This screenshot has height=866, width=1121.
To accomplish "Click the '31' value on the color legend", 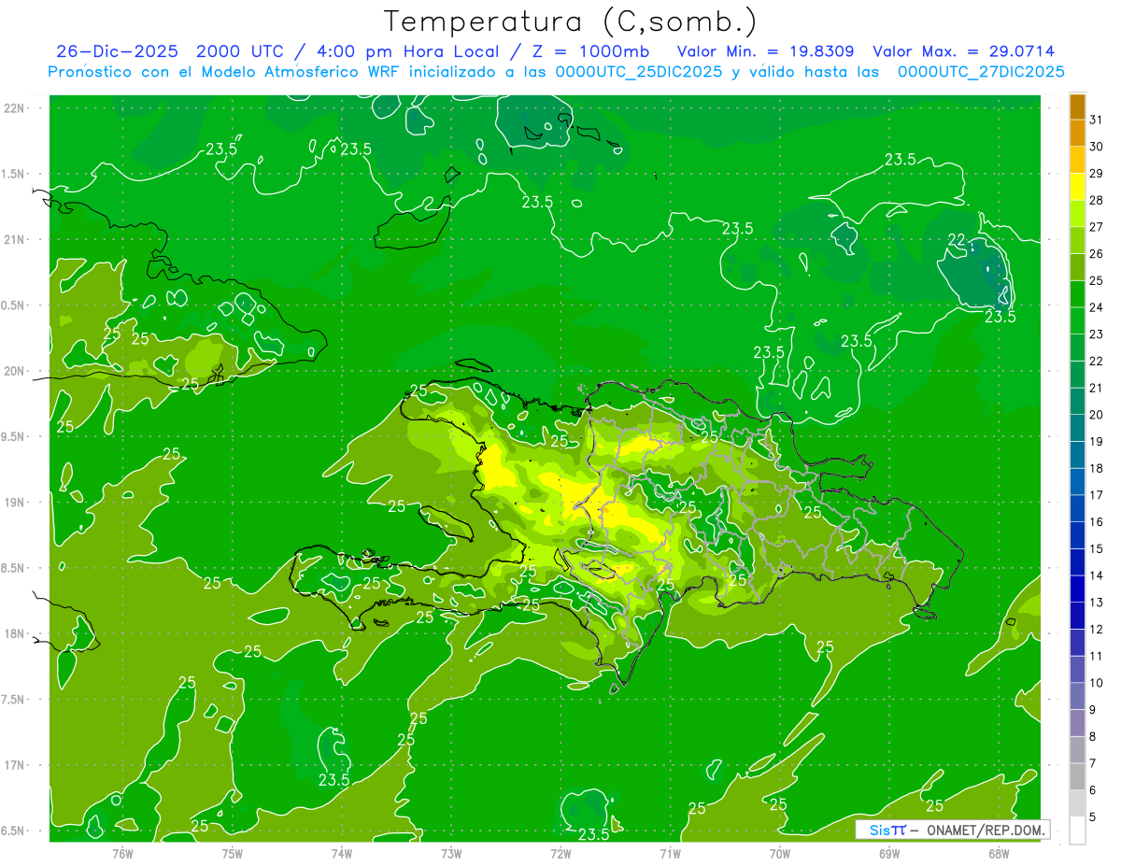I will [x=1097, y=120].
